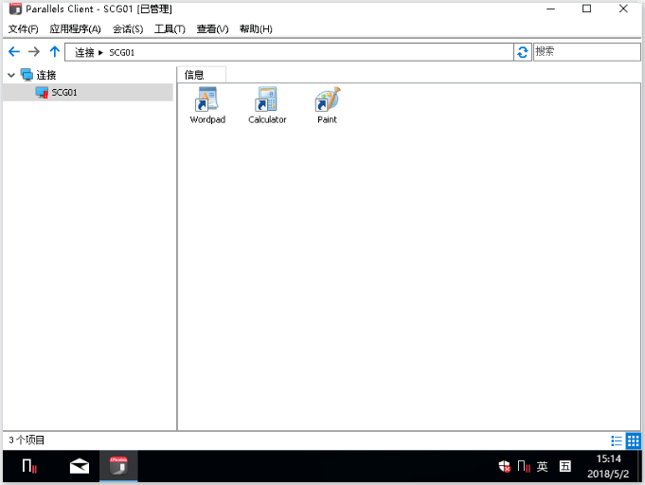Viewport: 645px width, 485px height.
Task: Select the 信息 tab
Action: 201,75
